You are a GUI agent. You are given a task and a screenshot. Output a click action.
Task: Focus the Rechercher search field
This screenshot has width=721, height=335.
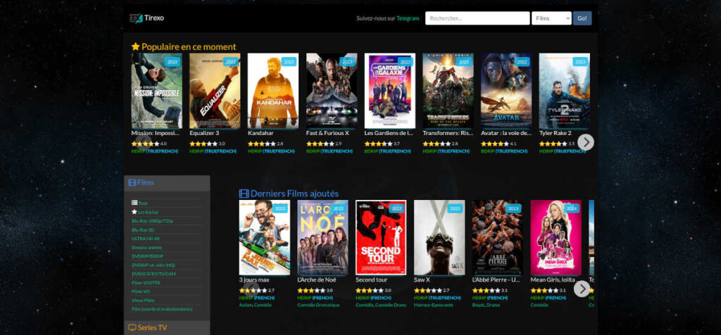pos(477,18)
